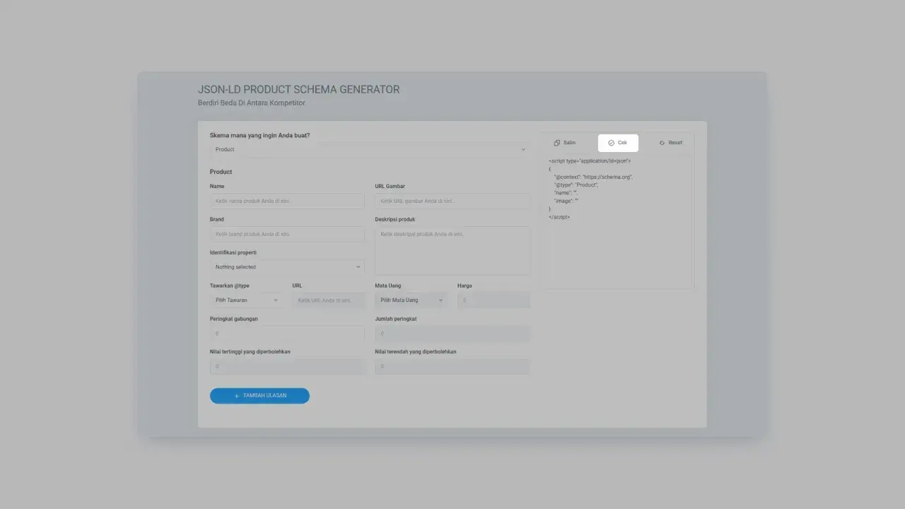905x509 pixels.
Task: Expand the Identifikasi properti dropdown
Action: (287, 267)
